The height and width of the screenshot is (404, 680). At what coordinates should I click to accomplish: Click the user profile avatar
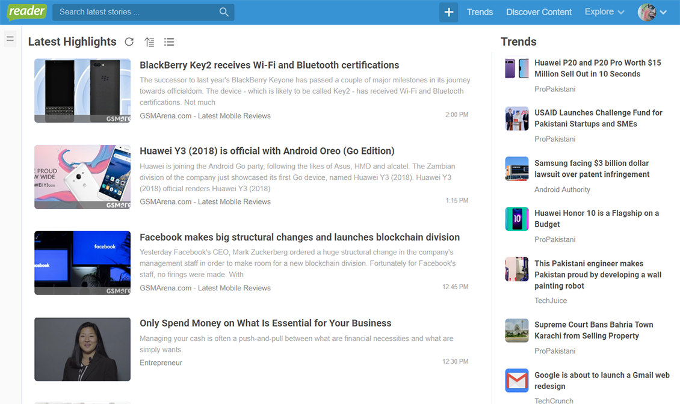tap(647, 12)
